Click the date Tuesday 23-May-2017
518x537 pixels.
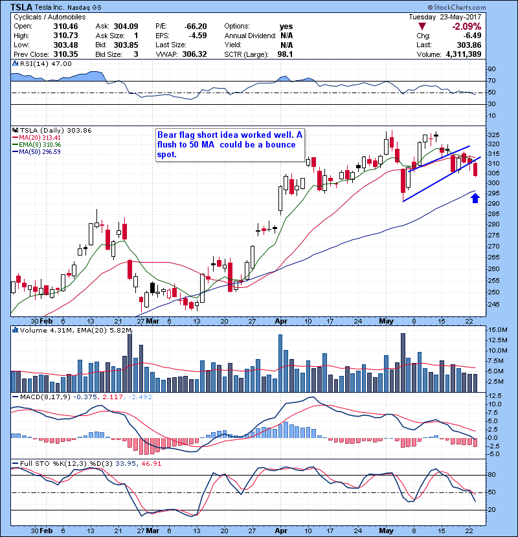445,17
